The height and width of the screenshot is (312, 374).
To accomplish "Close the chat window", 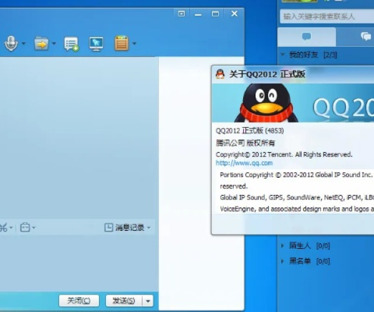I will pyautogui.click(x=234, y=14).
